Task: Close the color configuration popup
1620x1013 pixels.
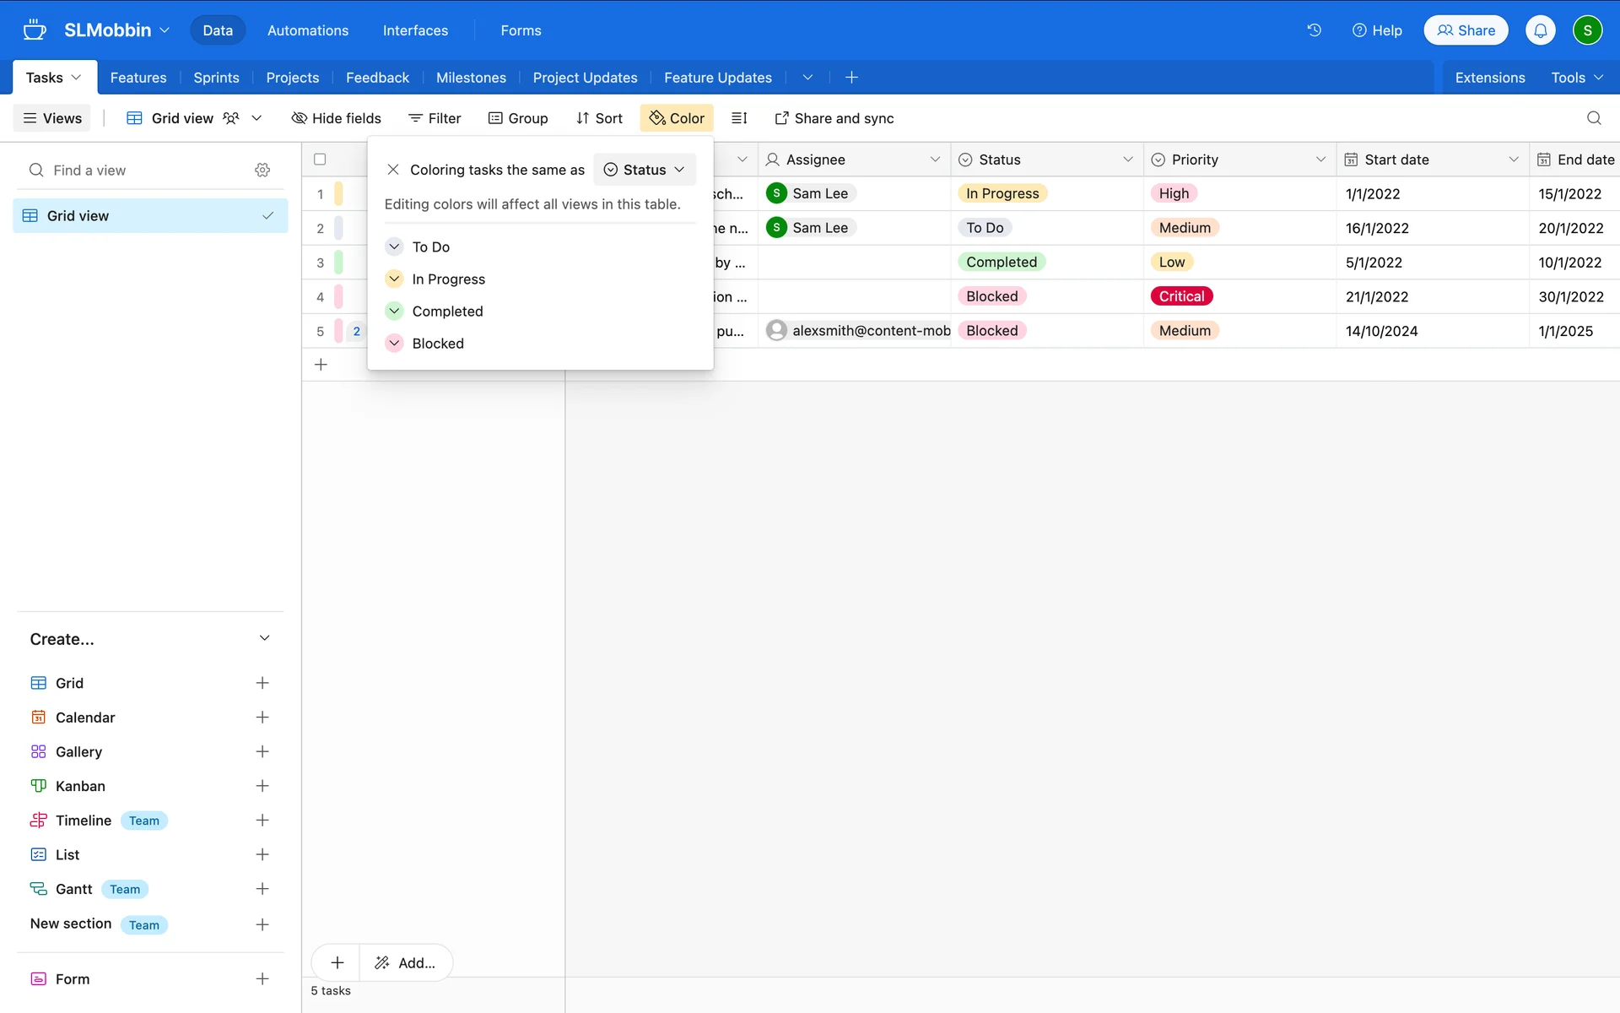Action: 392,170
